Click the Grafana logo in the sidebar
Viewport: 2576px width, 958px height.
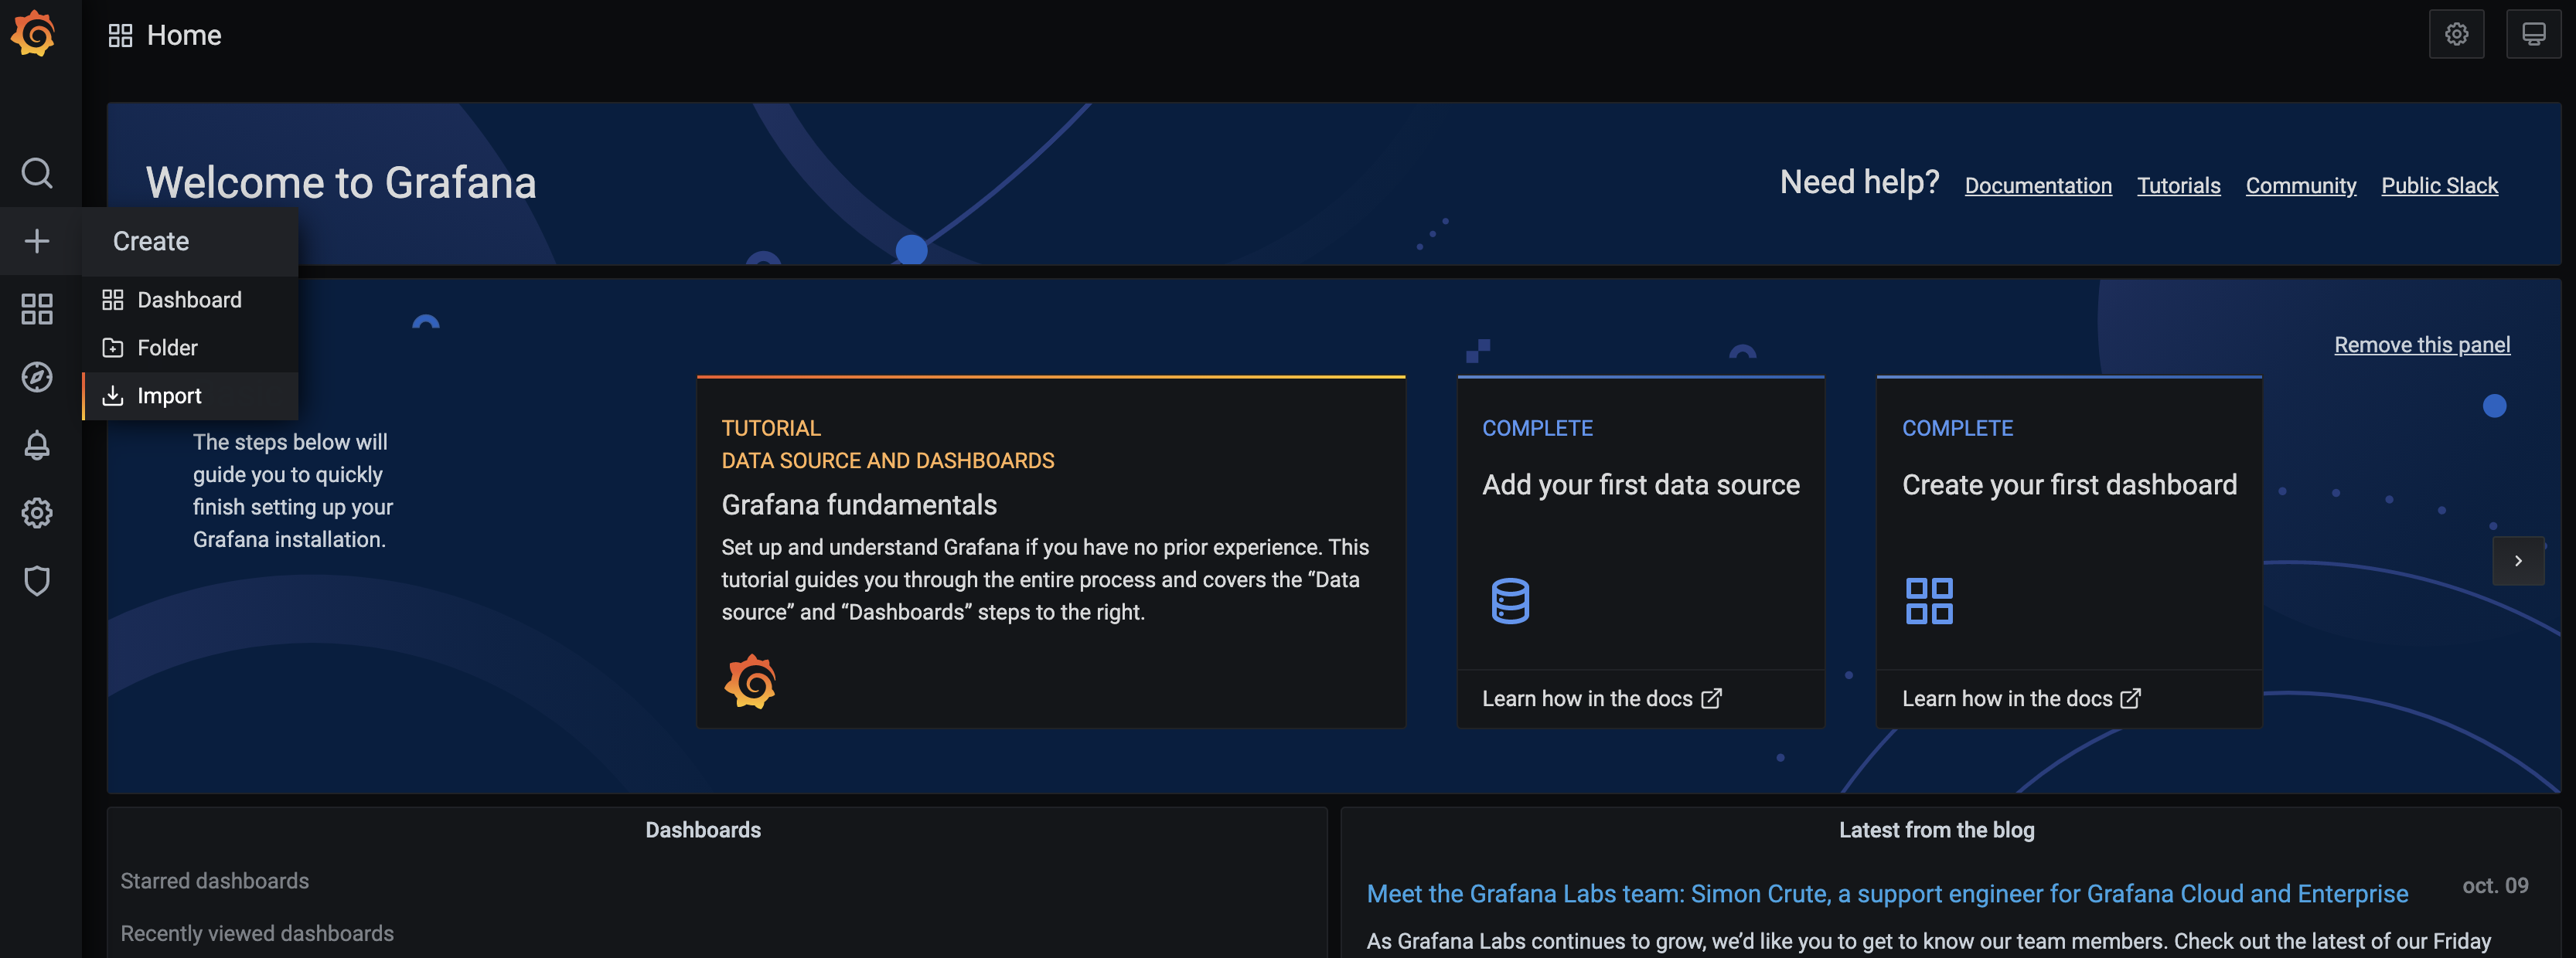click(x=34, y=34)
